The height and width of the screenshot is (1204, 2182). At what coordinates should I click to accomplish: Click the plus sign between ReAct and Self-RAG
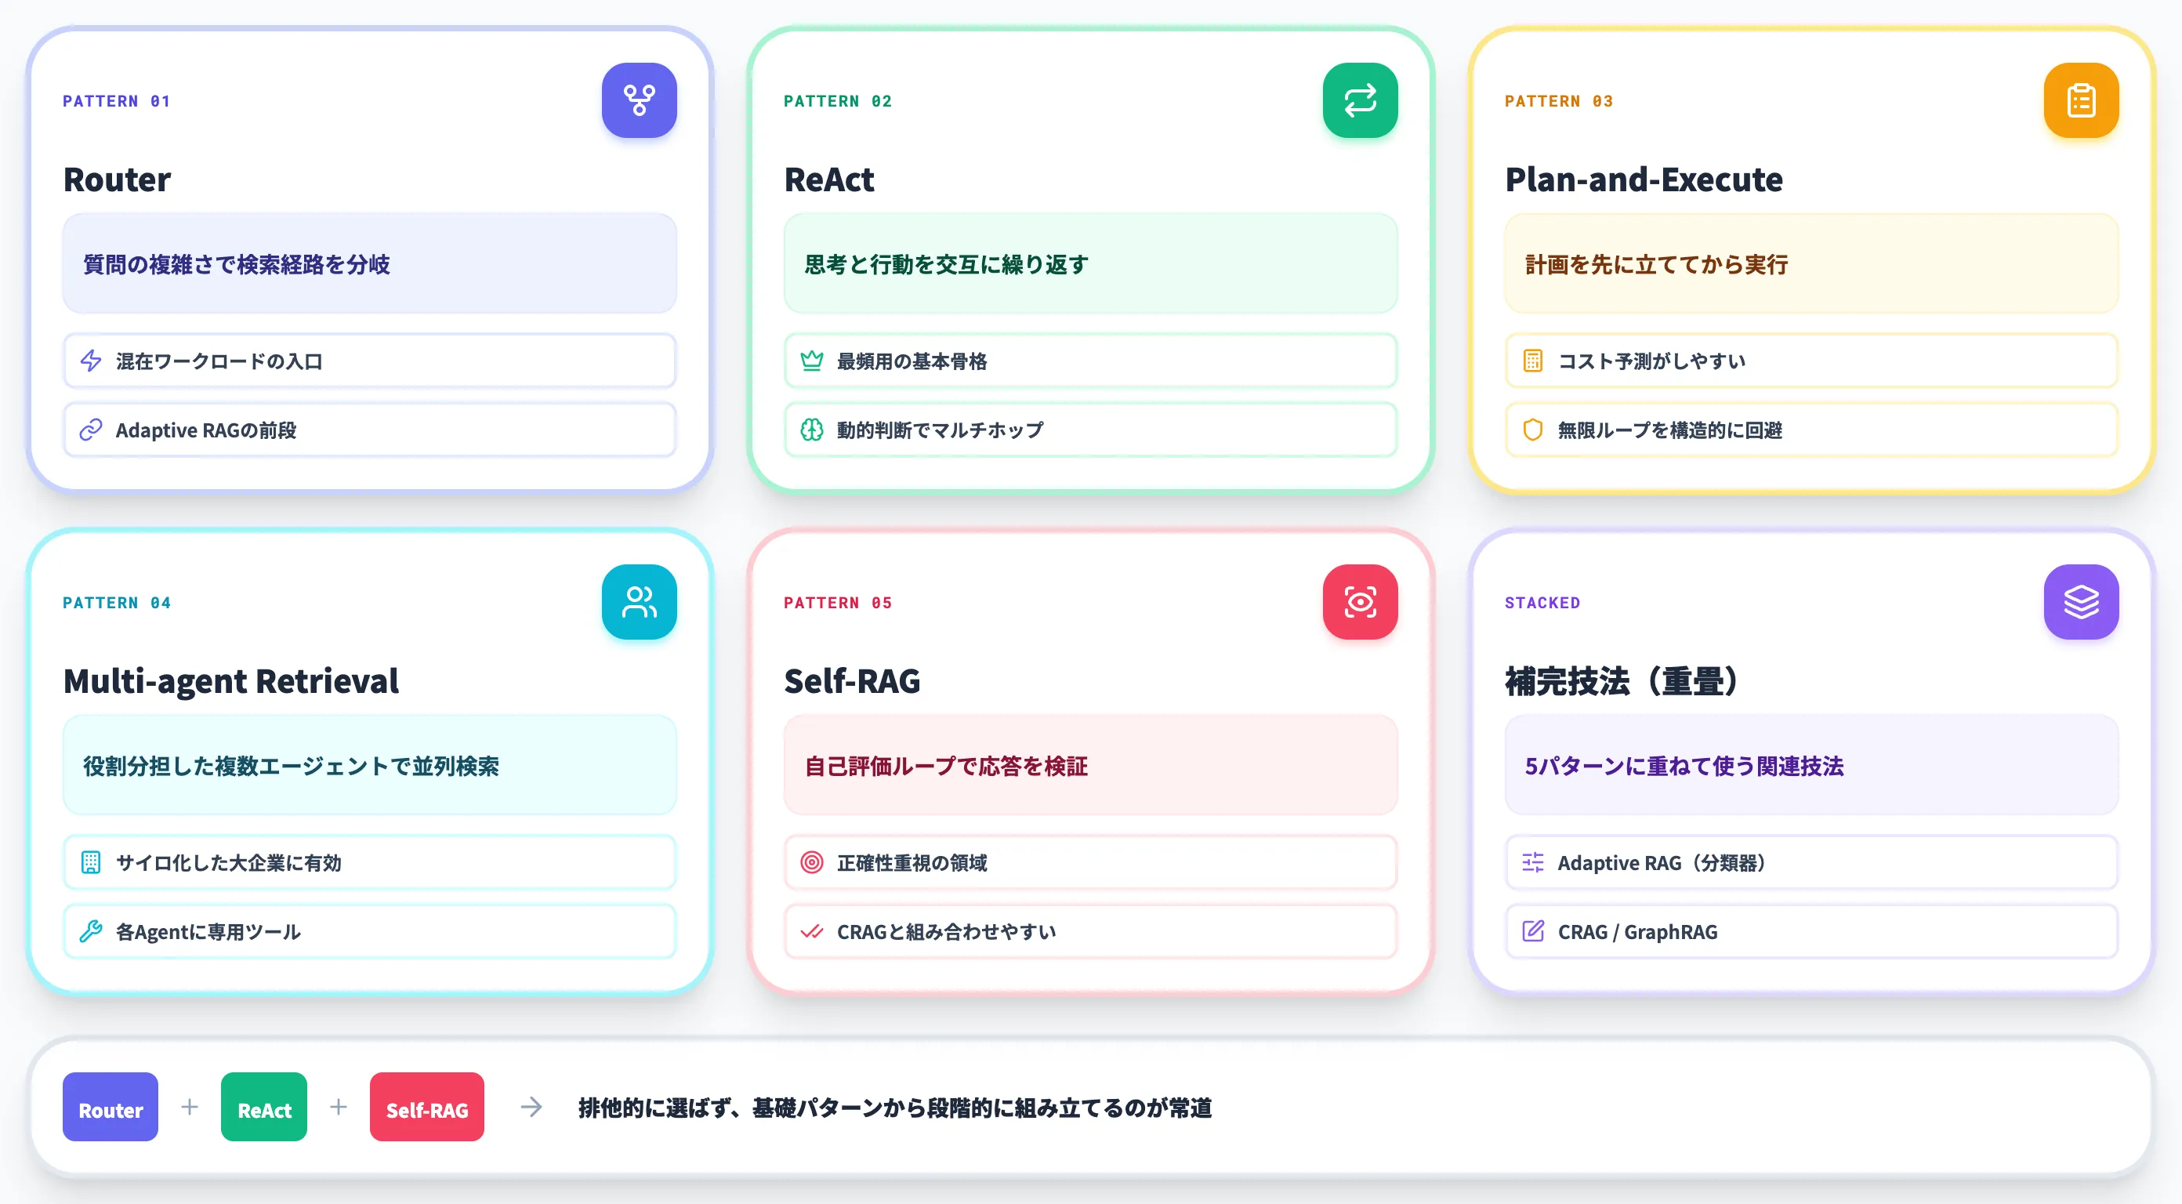pyautogui.click(x=338, y=1107)
